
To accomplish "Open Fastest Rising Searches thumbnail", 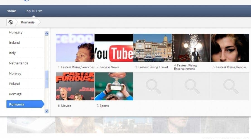I will pyautogui.click(x=75, y=48).
